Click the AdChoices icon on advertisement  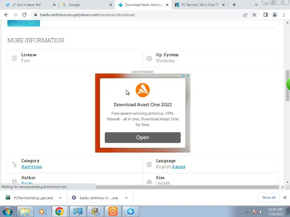click(183, 76)
